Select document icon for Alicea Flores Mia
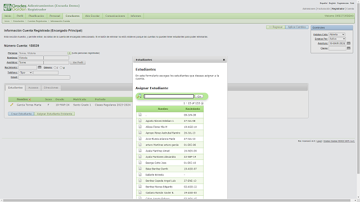 (x=140, y=126)
